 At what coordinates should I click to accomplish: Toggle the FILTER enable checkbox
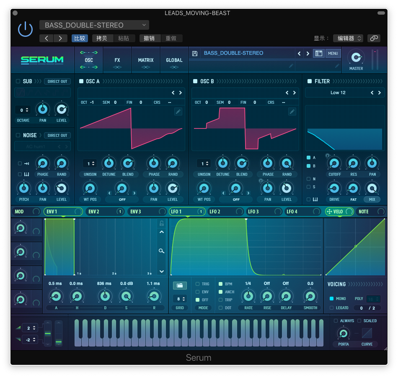point(310,81)
